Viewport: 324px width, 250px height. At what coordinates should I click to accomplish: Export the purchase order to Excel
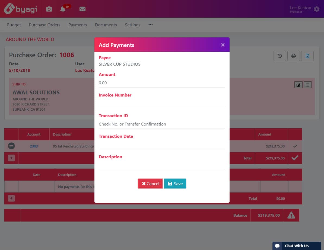point(307,56)
